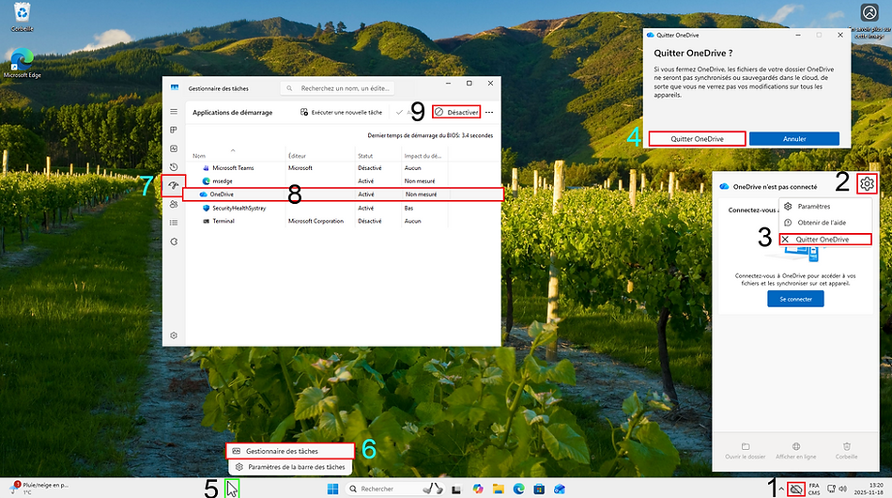Click FRA language indicator in taskbar

click(x=814, y=489)
